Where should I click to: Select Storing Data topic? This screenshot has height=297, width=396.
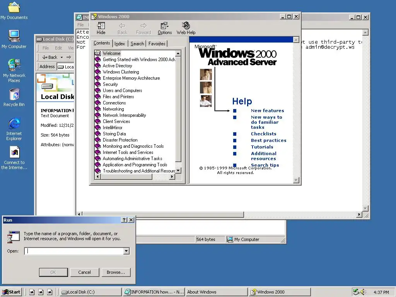point(114,134)
